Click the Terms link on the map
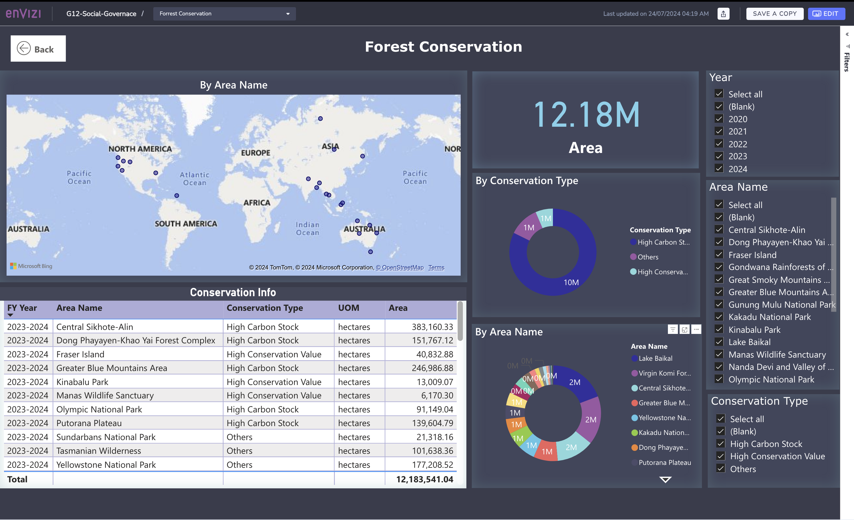 436,267
